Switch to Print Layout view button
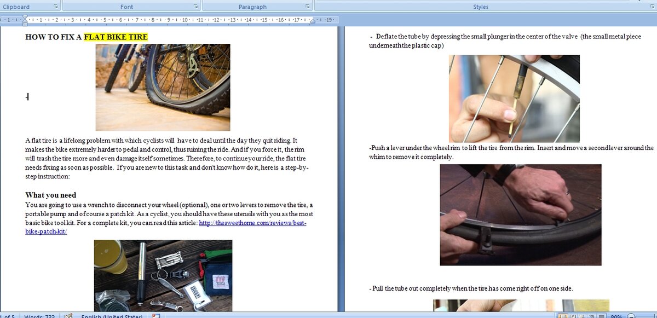 [x=562, y=316]
